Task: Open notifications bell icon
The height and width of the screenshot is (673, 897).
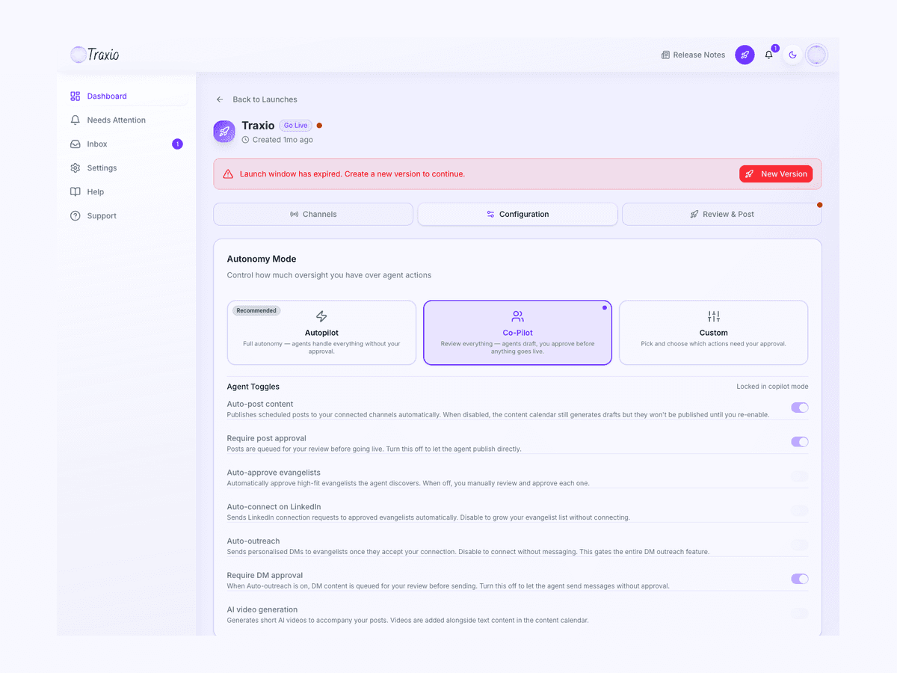Action: click(768, 55)
